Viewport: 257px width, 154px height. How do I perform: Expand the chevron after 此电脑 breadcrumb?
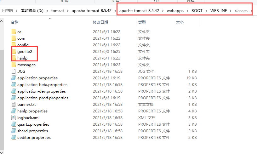tap(17, 11)
